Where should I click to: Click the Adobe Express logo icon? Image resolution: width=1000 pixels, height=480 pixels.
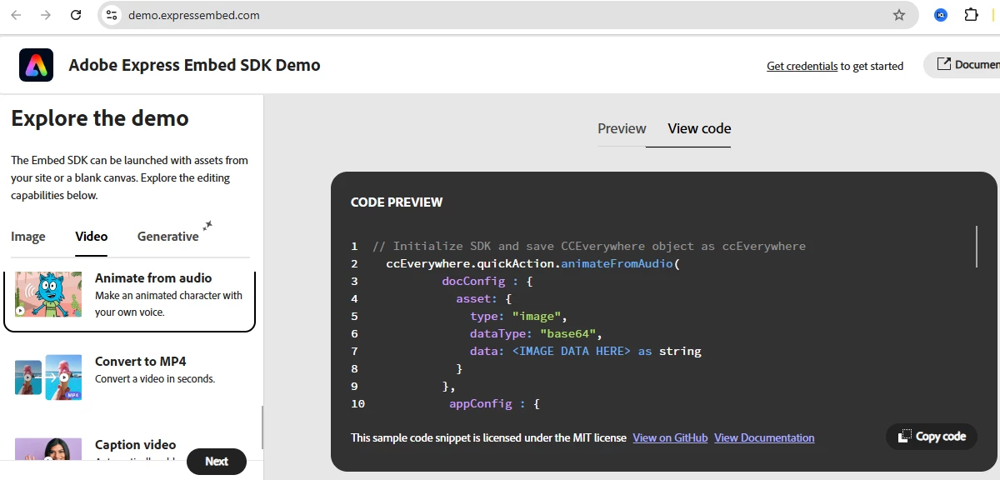(x=37, y=65)
